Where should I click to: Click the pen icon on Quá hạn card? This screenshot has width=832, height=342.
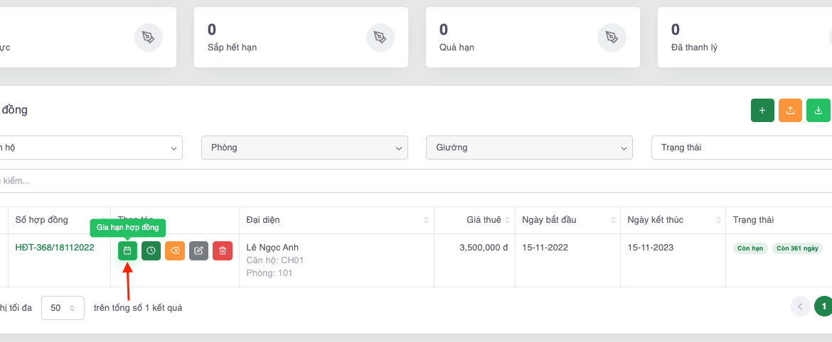click(612, 37)
